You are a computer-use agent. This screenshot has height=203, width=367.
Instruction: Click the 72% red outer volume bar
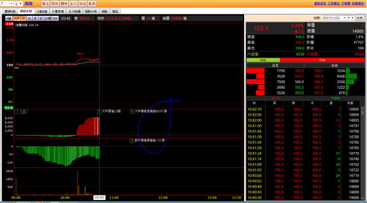pos(322,60)
